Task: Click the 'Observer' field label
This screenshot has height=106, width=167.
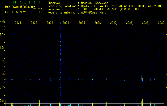Action: [54, 3]
